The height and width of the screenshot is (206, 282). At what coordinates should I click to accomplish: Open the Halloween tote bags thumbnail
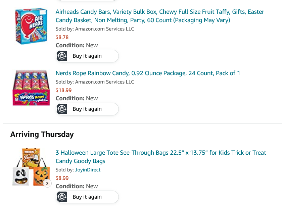31,167
